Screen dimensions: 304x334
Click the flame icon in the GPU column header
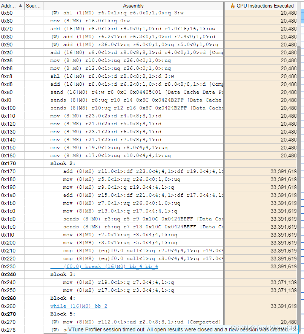point(232,6)
